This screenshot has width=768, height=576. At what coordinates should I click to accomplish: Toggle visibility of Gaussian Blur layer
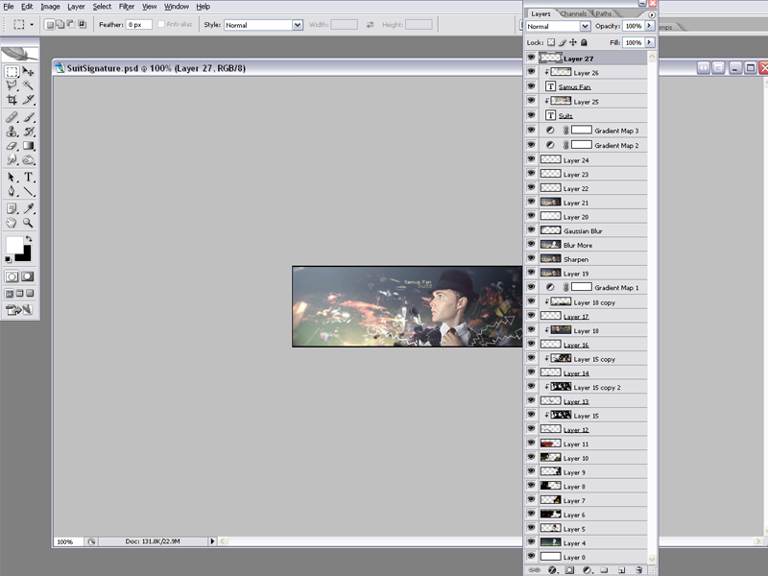(531, 229)
